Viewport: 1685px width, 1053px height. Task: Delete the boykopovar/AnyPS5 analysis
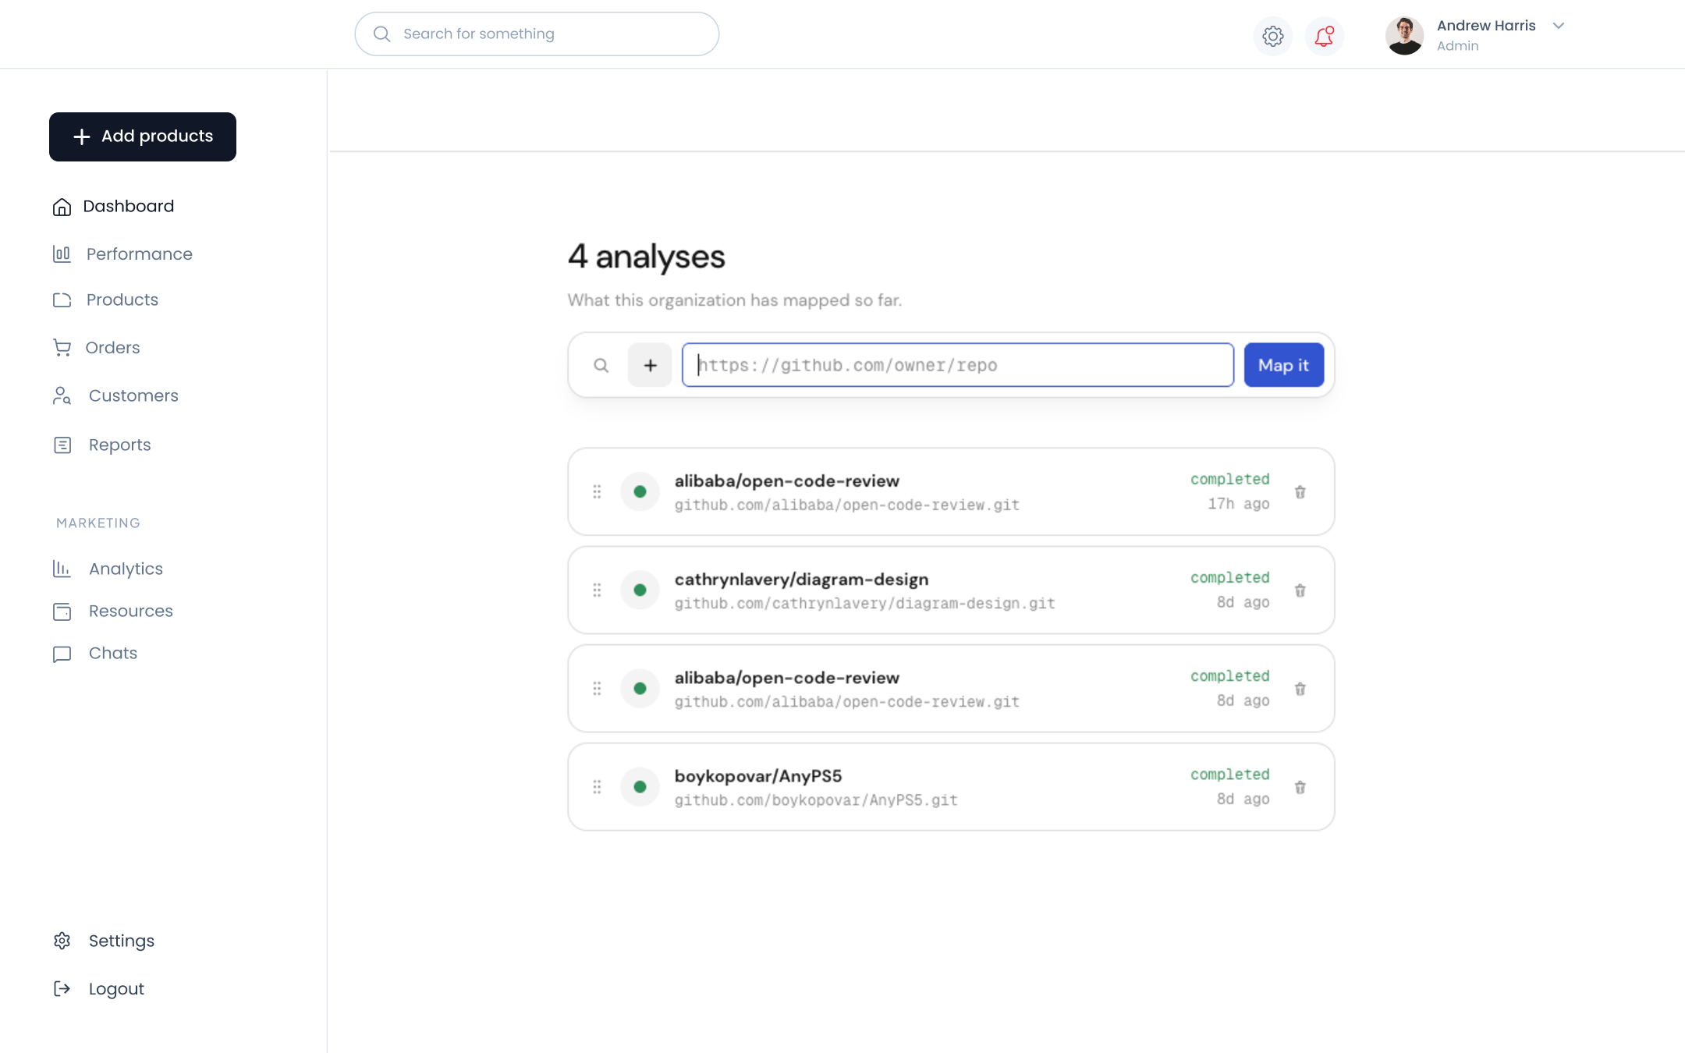point(1300,787)
